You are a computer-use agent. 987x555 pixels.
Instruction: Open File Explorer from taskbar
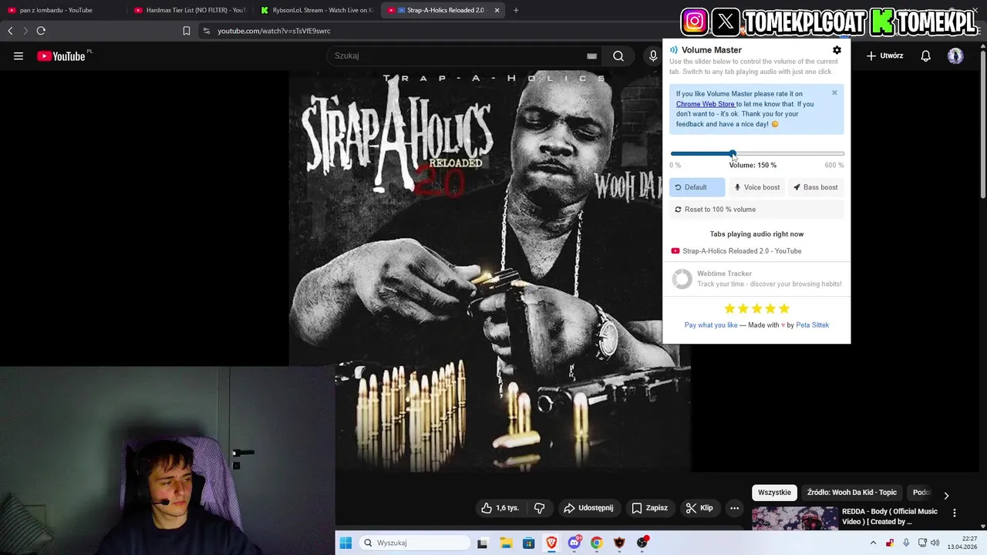click(x=506, y=543)
